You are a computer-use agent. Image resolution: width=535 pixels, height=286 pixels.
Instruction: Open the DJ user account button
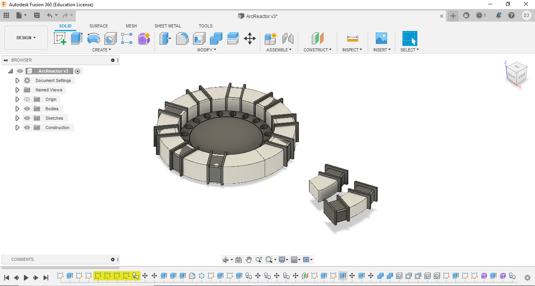point(526,15)
